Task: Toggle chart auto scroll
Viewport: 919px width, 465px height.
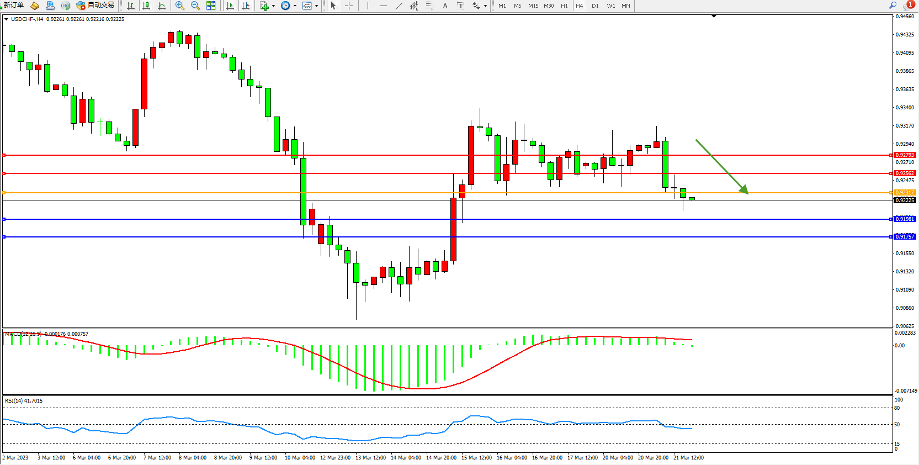Action: (x=230, y=6)
